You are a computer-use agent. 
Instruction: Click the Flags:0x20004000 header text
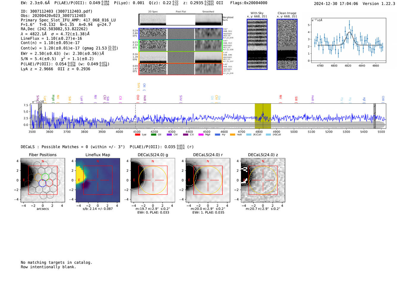pyautogui.click(x=249, y=3)
